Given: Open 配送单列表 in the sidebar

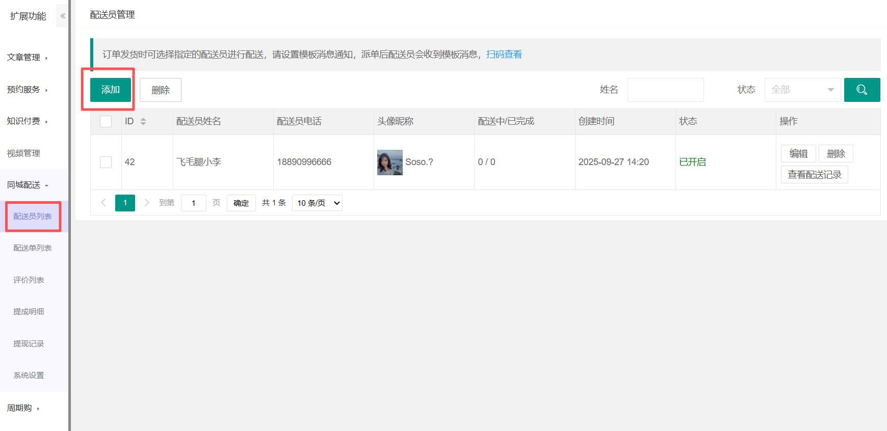Looking at the screenshot, I should [x=33, y=248].
